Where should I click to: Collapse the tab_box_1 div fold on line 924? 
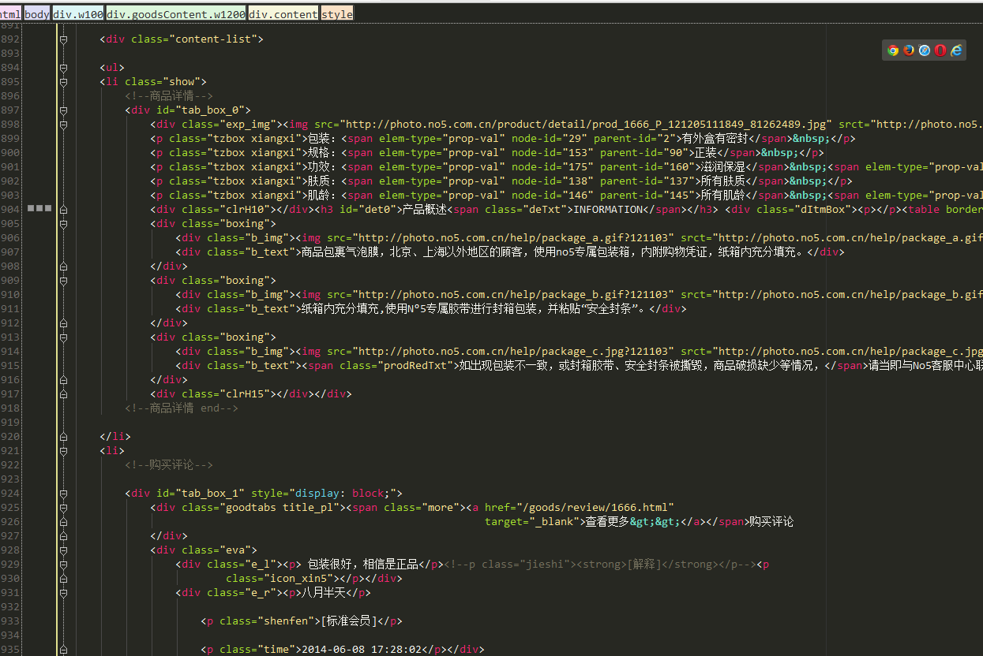click(63, 494)
